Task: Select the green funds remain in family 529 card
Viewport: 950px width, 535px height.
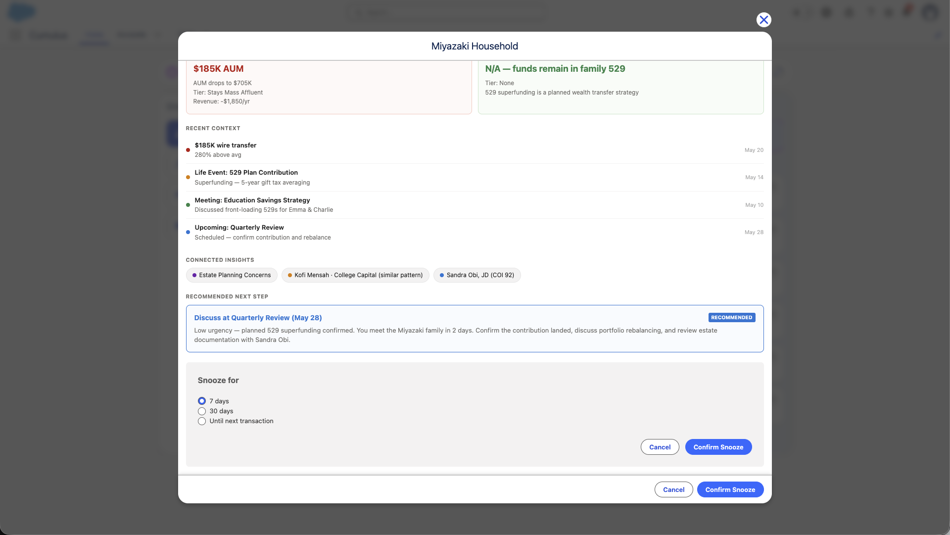Action: (620, 87)
